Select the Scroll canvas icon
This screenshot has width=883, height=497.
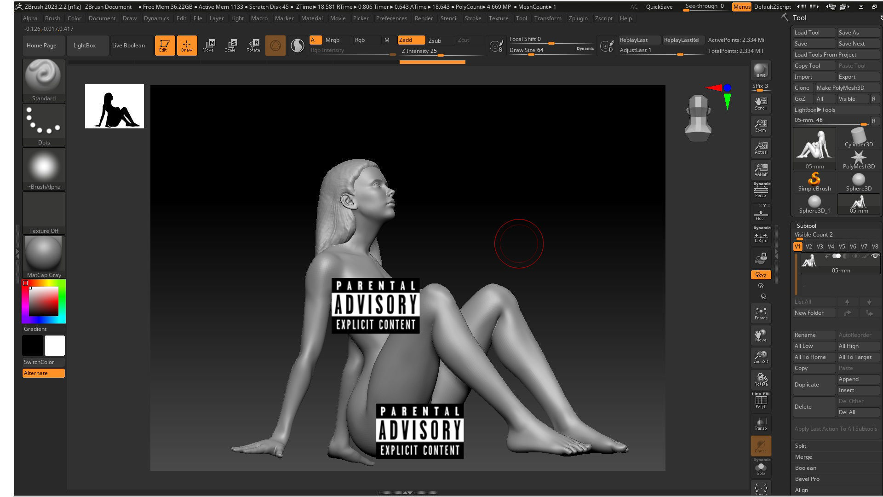(761, 103)
